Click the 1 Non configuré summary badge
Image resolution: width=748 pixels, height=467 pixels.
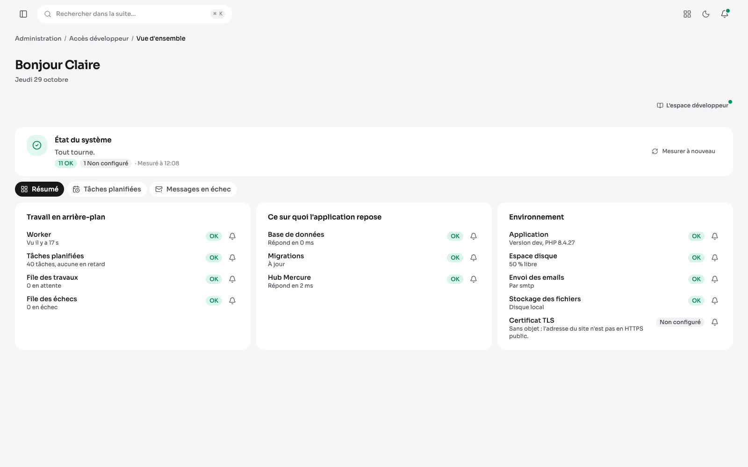(106, 163)
